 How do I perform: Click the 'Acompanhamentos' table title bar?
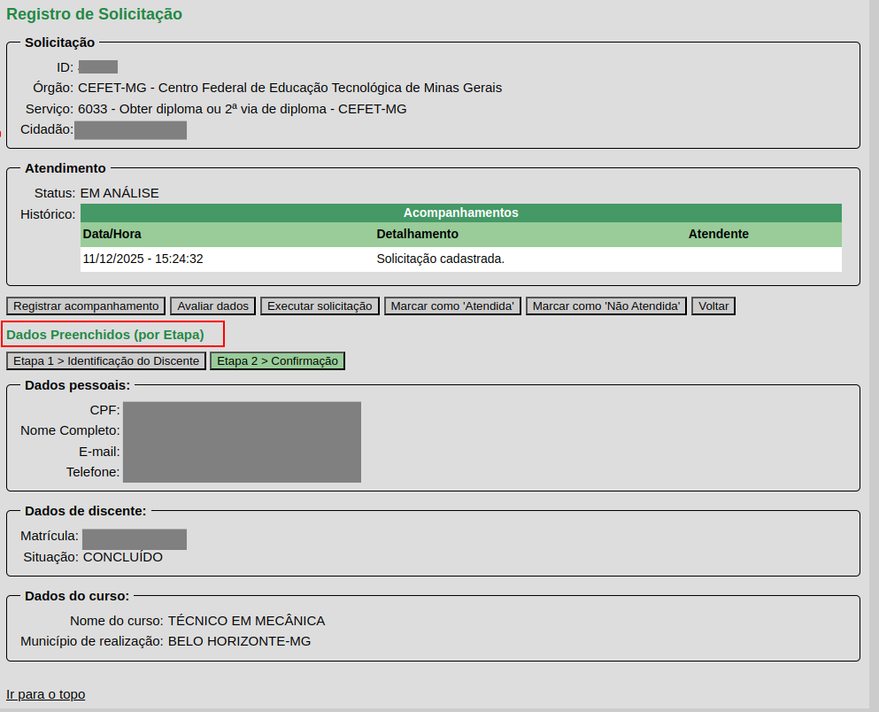[x=460, y=213]
